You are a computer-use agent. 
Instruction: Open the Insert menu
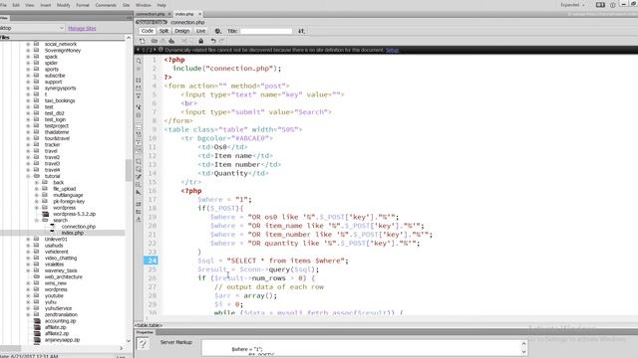(x=46, y=5)
